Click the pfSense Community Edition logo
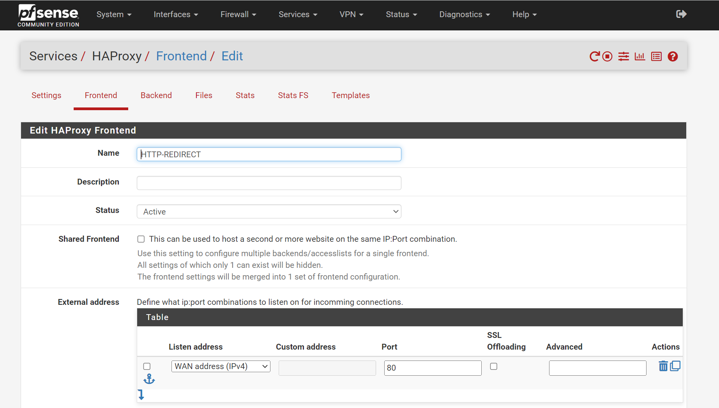719x408 pixels. [x=48, y=15]
